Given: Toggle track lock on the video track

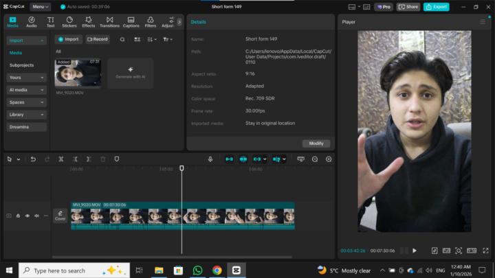Looking at the screenshot, I should [x=18, y=216].
